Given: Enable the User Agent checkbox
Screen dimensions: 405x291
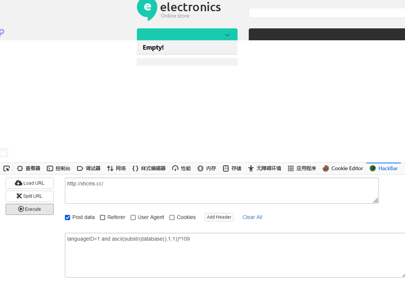Looking at the screenshot, I should click(133, 218).
